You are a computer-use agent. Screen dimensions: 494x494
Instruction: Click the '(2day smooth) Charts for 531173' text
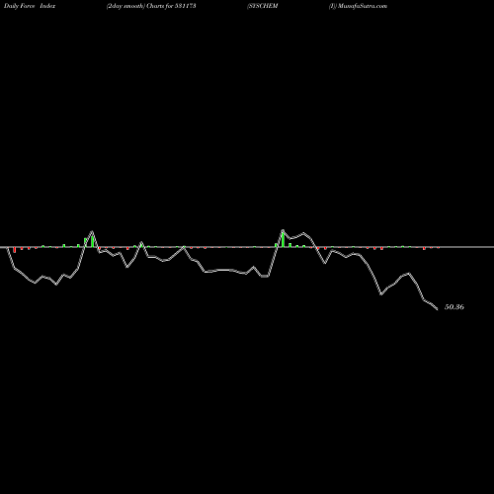151,6
